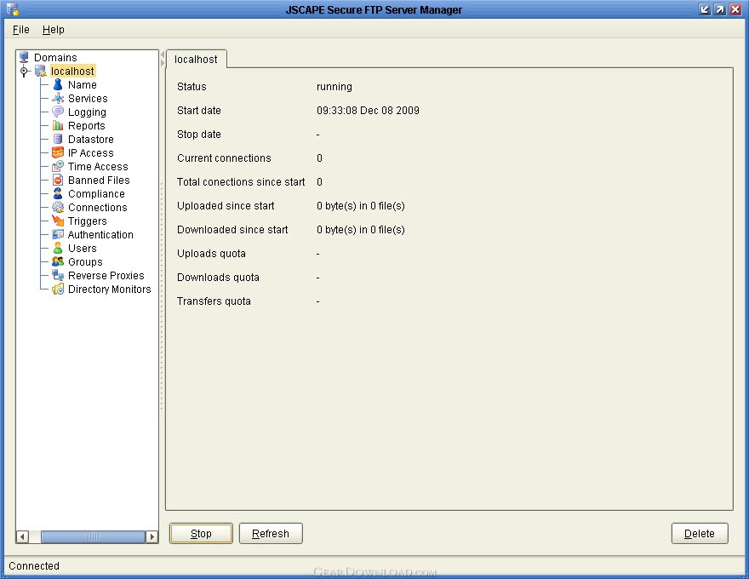Click the tree horizontal scrollbar thumb
Image resolution: width=749 pixels, height=579 pixels.
[x=93, y=537]
